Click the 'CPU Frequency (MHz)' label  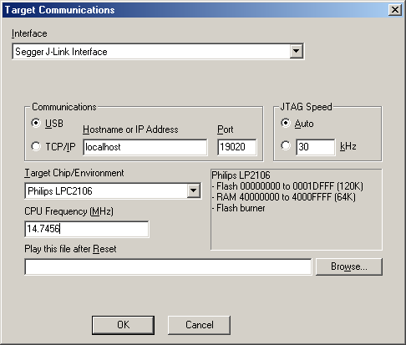pyautogui.click(x=69, y=211)
